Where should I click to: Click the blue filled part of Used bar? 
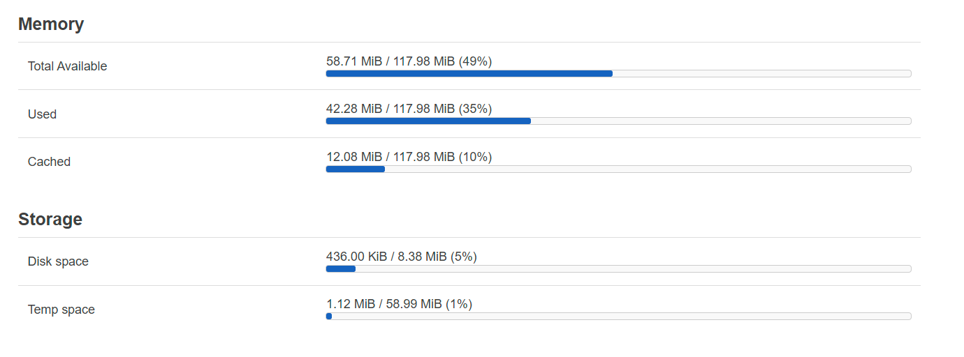428,121
